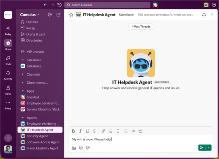Open the Activity tab
Screen dimensions: 219x159
pos(8,75)
